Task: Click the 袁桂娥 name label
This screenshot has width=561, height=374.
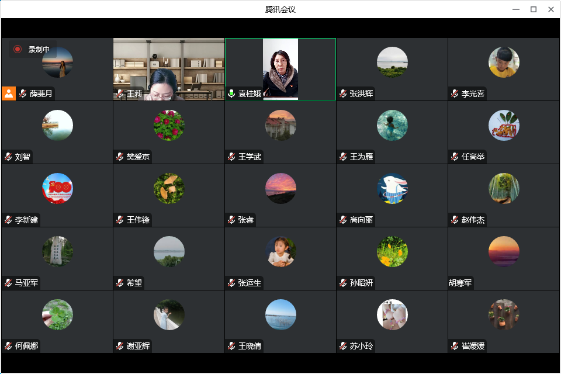Action: tap(250, 93)
